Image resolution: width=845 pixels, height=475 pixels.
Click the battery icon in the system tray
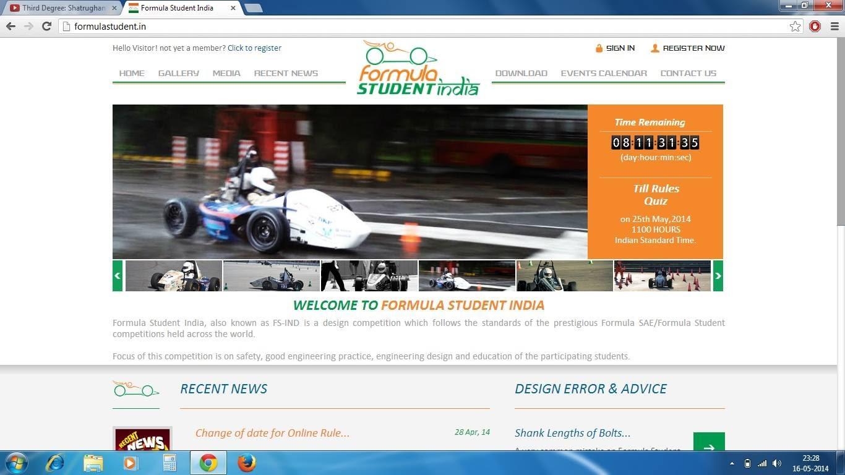click(x=747, y=463)
